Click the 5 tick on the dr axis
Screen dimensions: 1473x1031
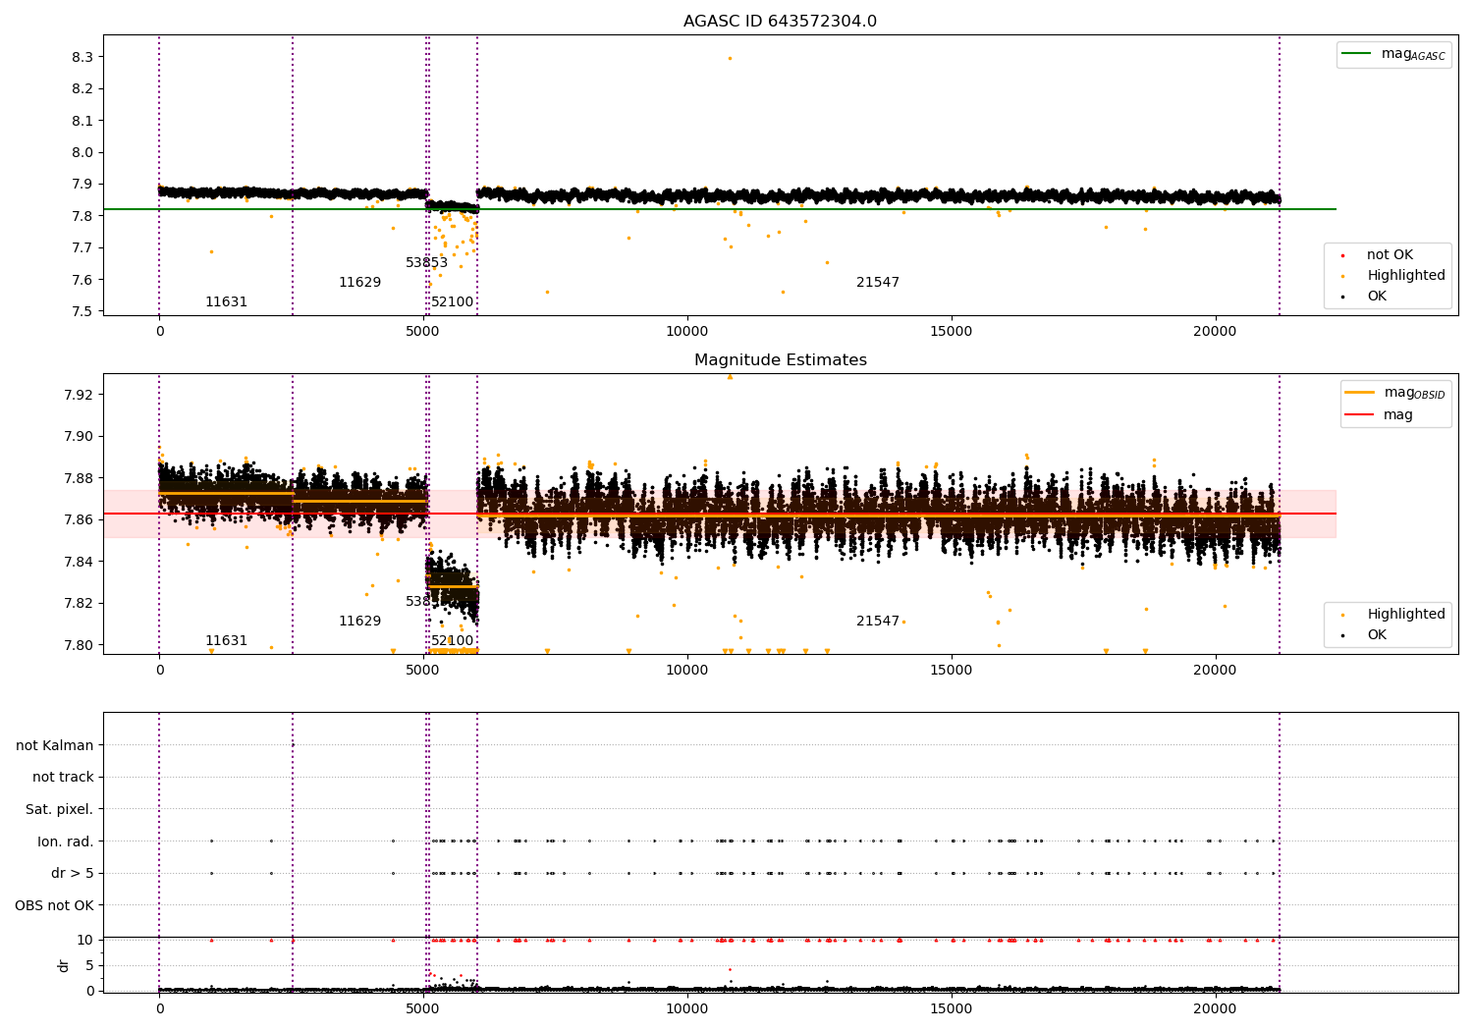tap(89, 966)
